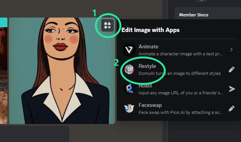The image size is (241, 142).
Task: Click the Roast app logo icon
Action: click(129, 89)
